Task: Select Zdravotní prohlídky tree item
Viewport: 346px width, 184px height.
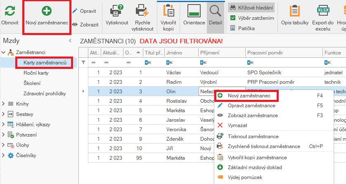Action: pos(45,94)
